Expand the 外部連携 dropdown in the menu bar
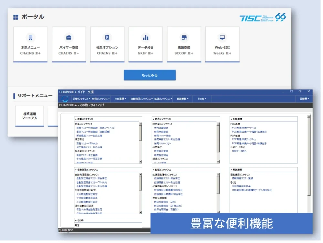 [120, 99]
